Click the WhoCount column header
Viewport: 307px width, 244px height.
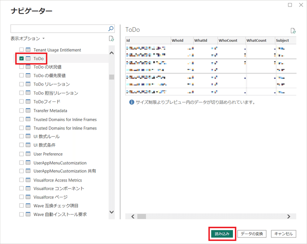(x=232, y=41)
